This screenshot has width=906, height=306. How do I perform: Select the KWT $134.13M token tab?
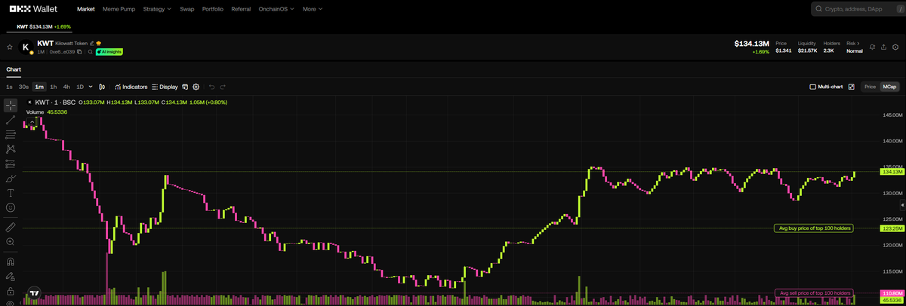[x=44, y=26]
